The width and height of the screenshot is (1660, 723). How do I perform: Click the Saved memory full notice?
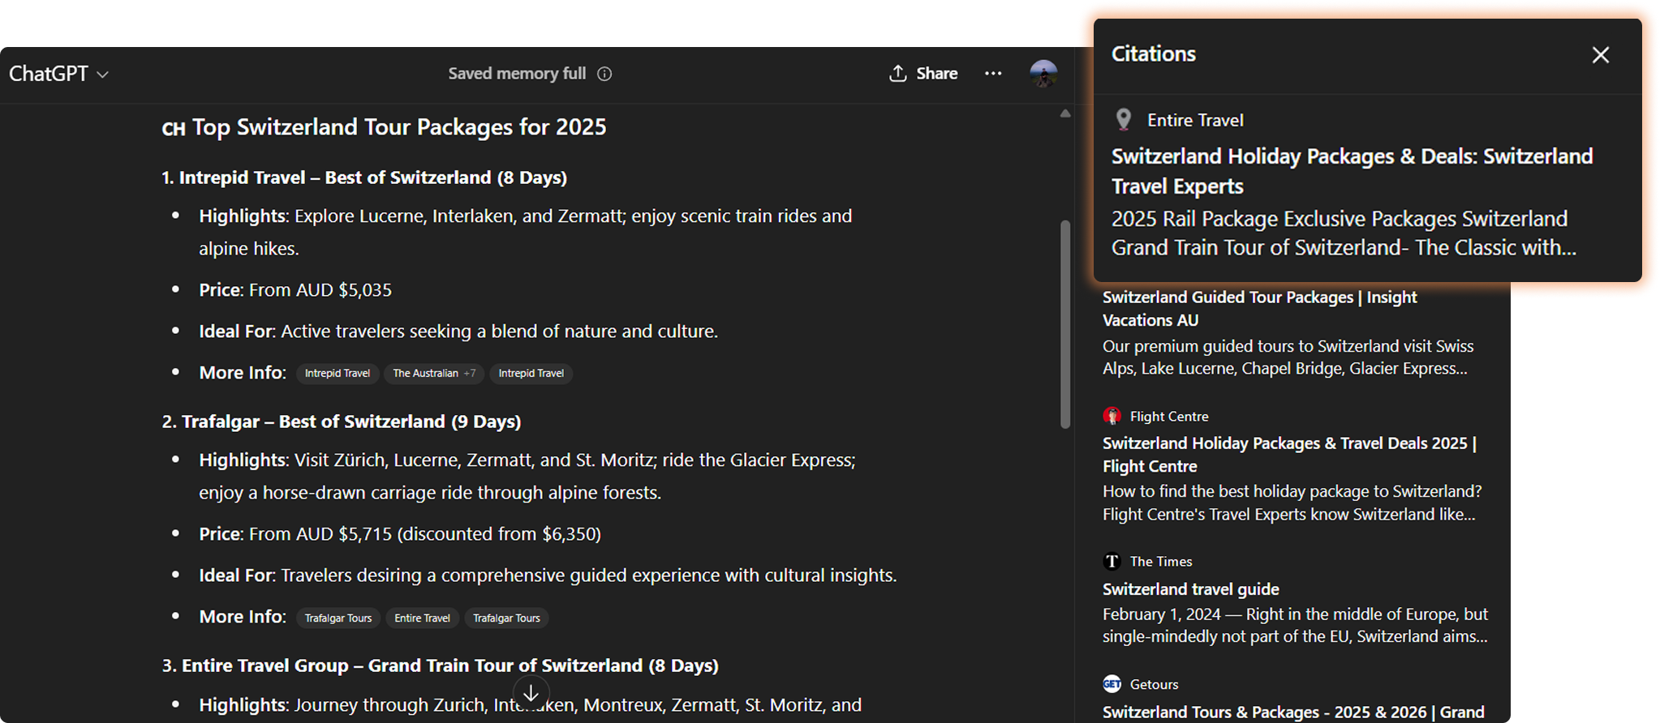coord(517,74)
